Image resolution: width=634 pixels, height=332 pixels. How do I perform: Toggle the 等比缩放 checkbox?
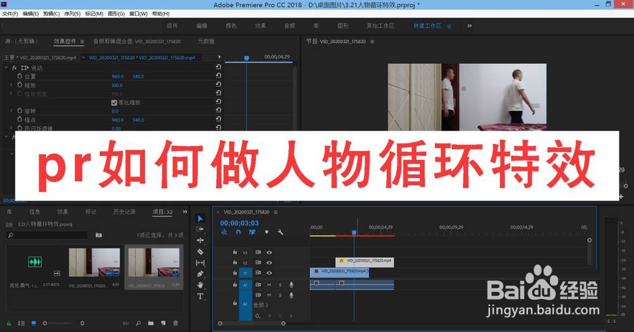(114, 103)
